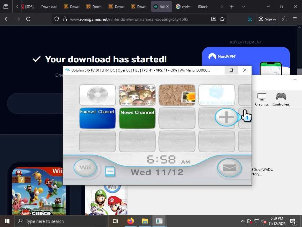This screenshot has height=227, width=302.
Task: Click the muted volume tray icon
Action: pyautogui.click(x=264, y=221)
